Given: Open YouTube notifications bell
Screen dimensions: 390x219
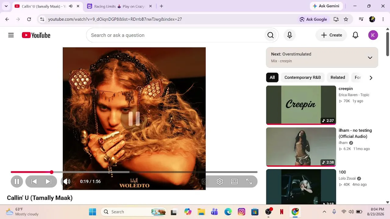Looking at the screenshot, I should click(x=355, y=35).
